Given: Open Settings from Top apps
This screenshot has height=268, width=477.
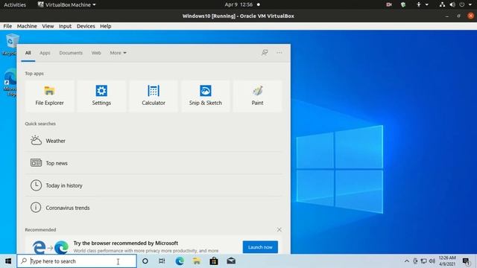Looking at the screenshot, I should point(101,96).
